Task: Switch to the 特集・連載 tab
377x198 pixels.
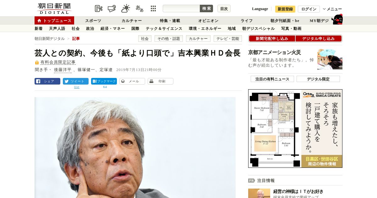Action: coord(170,21)
